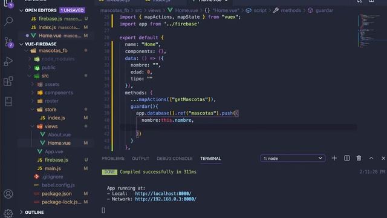Click 'views' breadcrumb segment

pyautogui.click(x=154, y=10)
